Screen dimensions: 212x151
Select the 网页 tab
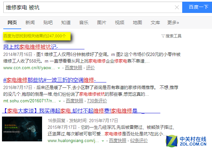pyautogui.click(x=12, y=23)
